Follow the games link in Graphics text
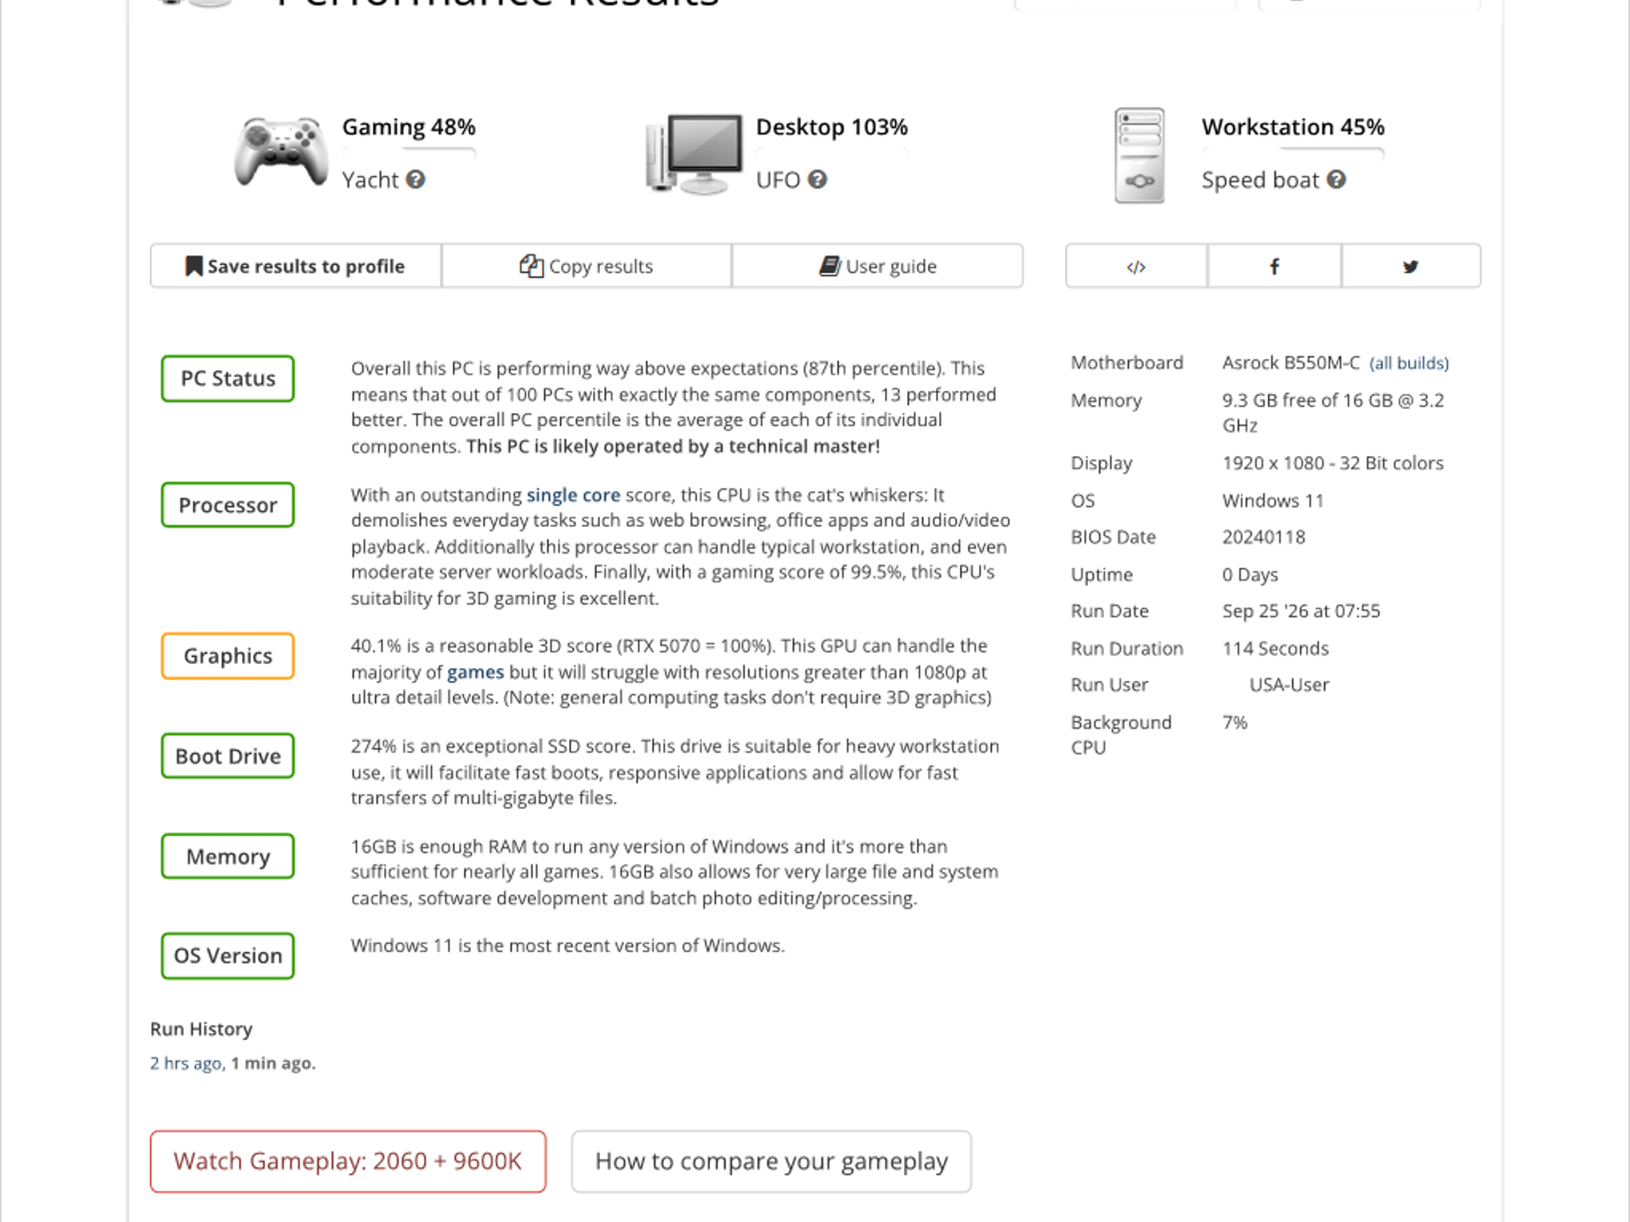The height and width of the screenshot is (1222, 1630). pos(475,673)
